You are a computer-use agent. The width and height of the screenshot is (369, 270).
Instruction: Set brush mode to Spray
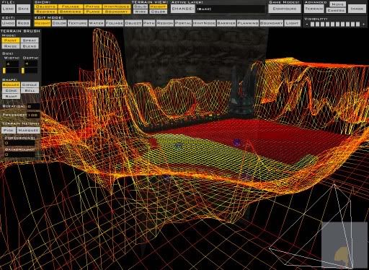coord(30,40)
